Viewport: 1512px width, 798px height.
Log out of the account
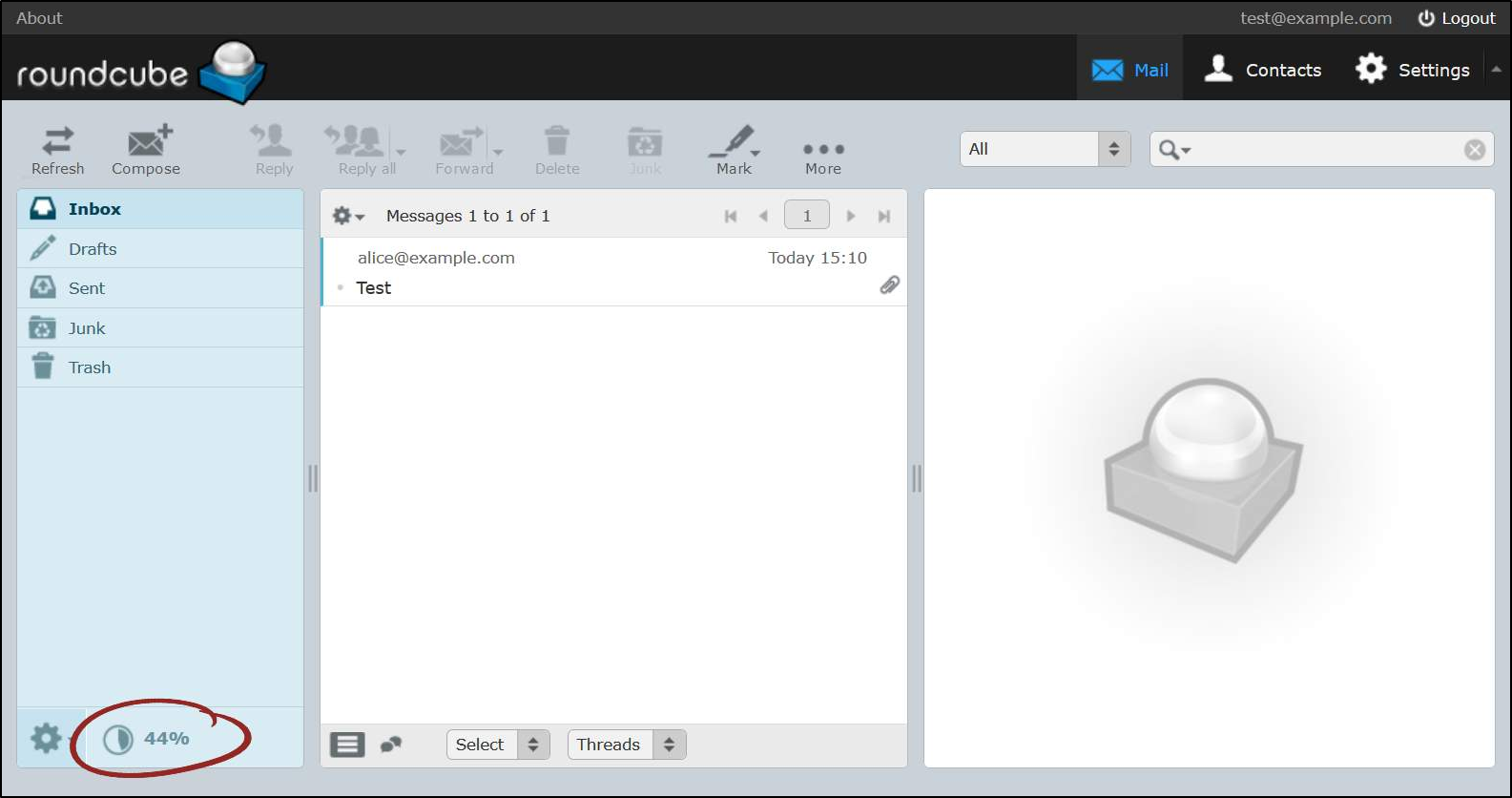(x=1457, y=18)
